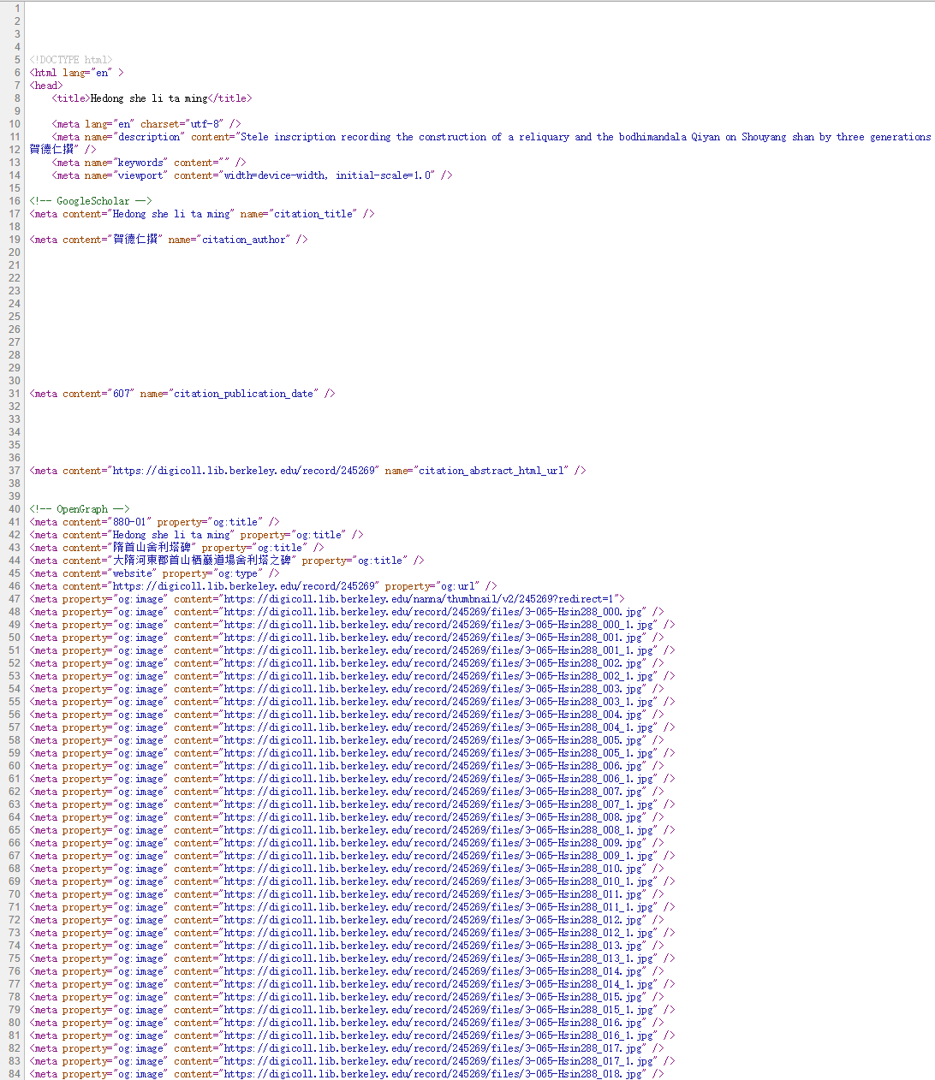The image size is (935, 1080).
Task: Click line number 8 in the gutter
Action: pyautogui.click(x=16, y=98)
